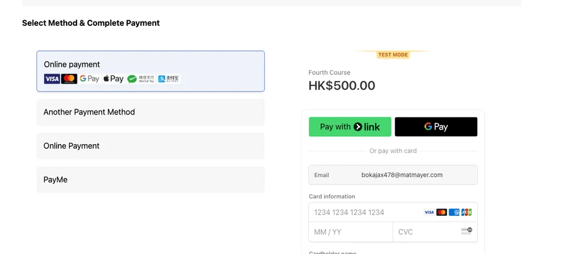This screenshot has width=575, height=254.
Task: Click the 'Or pay with card' text
Action: point(393,151)
